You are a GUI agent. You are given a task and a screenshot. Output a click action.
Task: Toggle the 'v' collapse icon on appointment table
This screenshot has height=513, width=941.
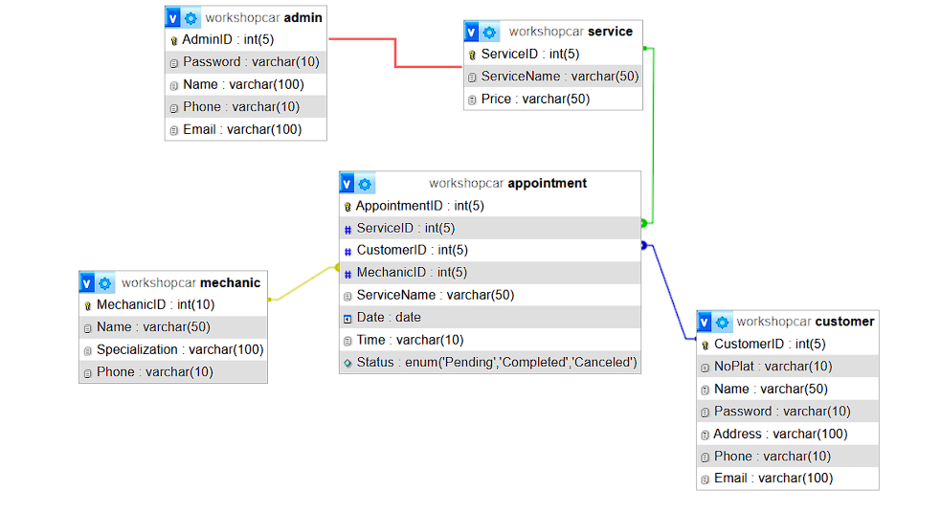pyautogui.click(x=347, y=184)
